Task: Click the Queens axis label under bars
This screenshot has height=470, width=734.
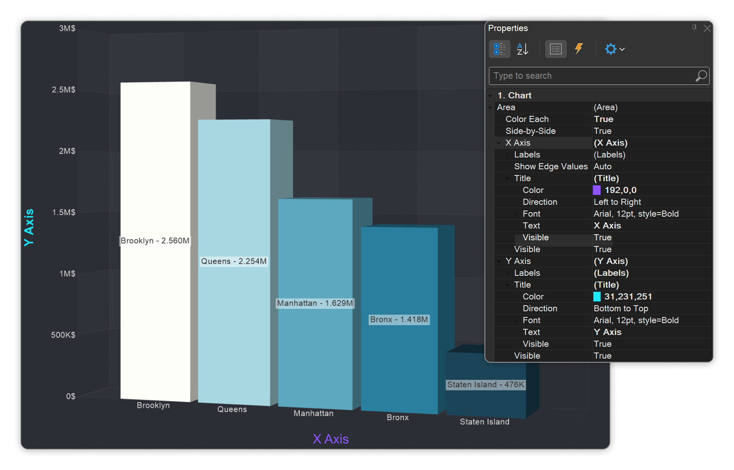Action: [232, 409]
